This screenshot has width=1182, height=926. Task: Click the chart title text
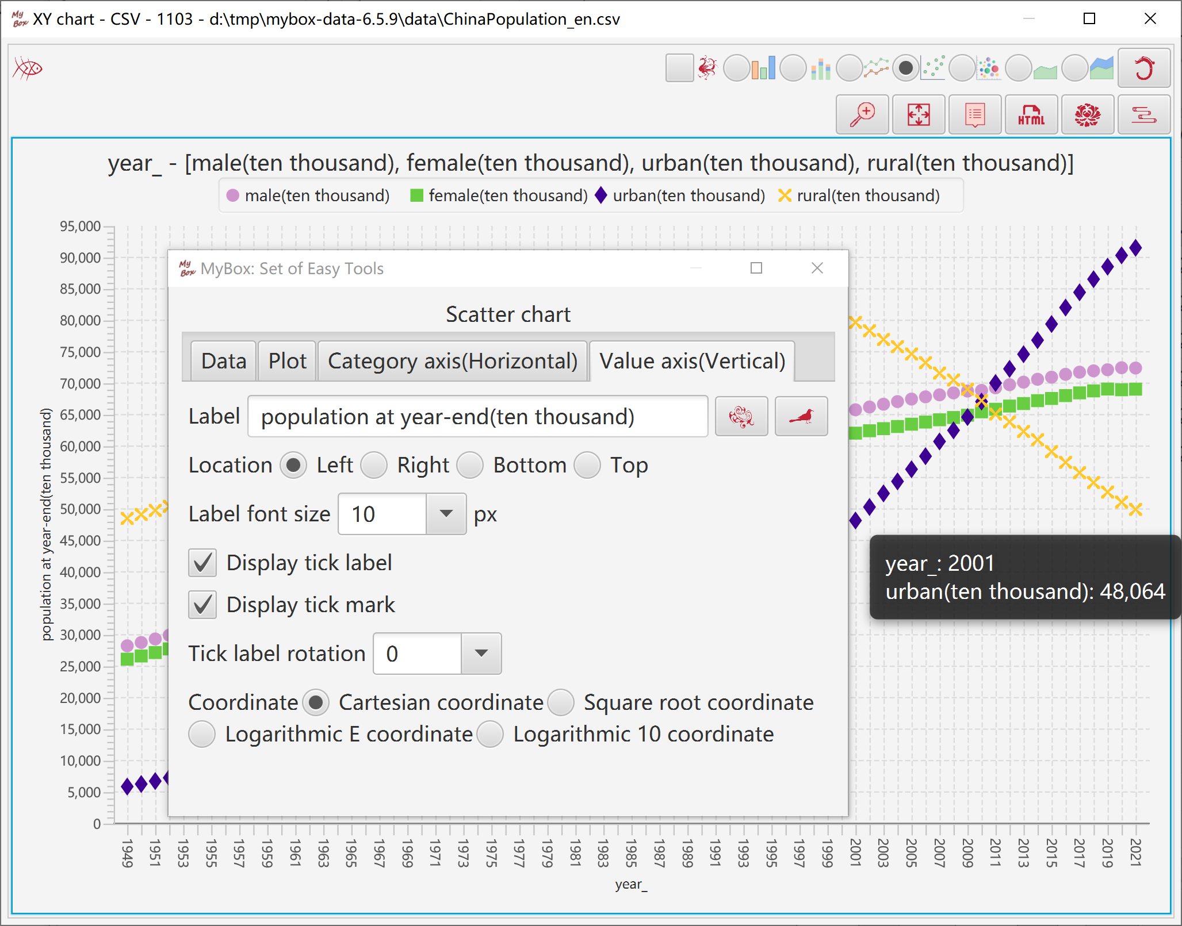pyautogui.click(x=591, y=163)
